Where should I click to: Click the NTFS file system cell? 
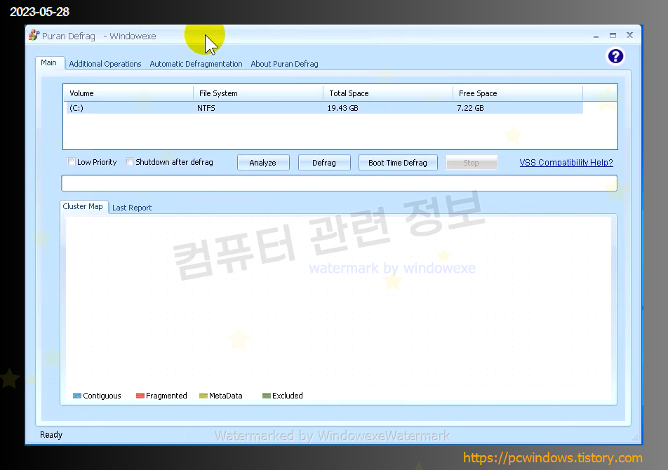[206, 108]
